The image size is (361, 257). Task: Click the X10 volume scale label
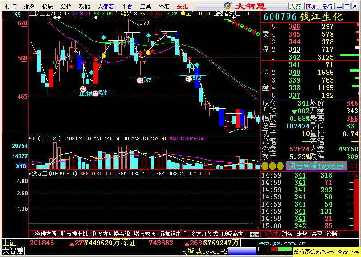21,166
